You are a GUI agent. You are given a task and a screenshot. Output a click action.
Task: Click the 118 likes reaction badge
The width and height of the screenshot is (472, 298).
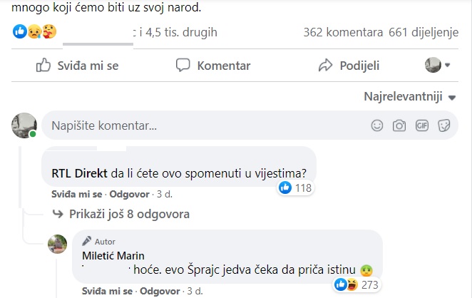click(x=295, y=188)
